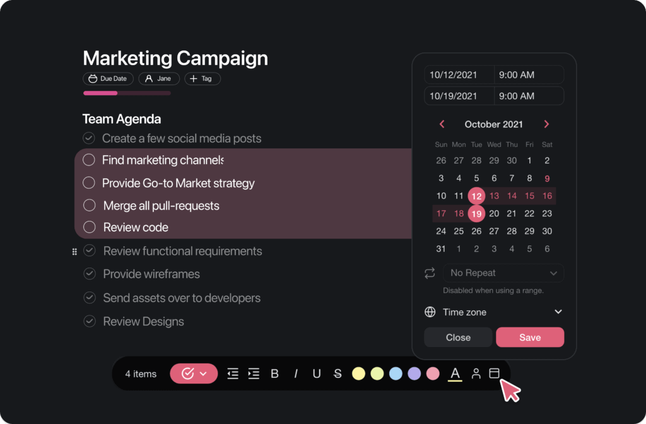Open the task status dropdown in toolbar
This screenshot has height=424, width=646.
194,374
